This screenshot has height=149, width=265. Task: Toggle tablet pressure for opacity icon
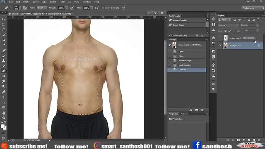[72, 8]
